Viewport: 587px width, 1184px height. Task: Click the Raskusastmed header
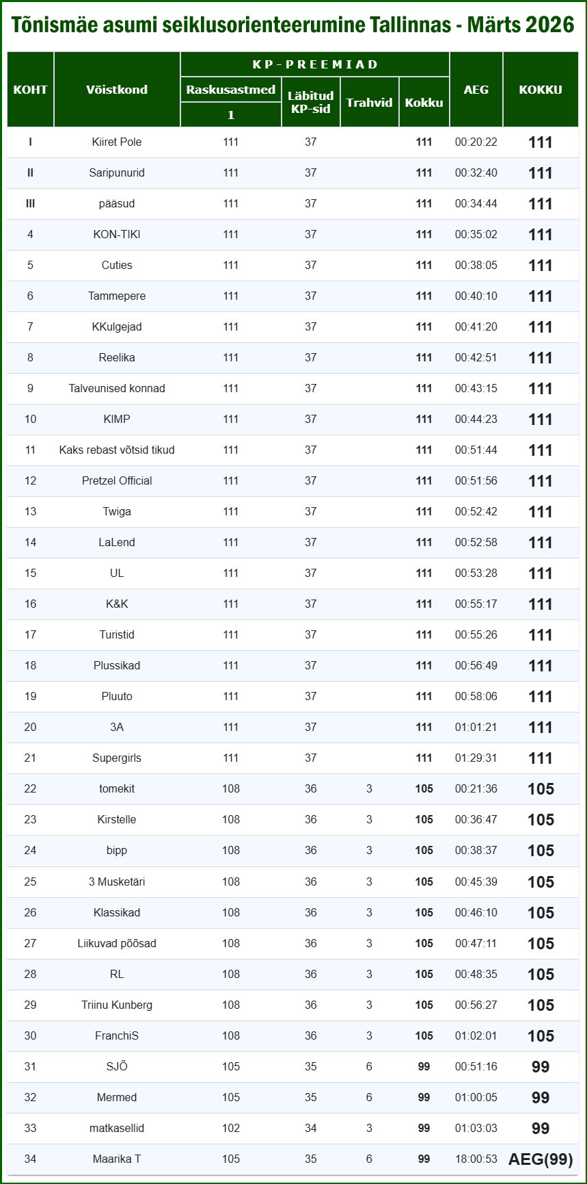click(231, 90)
